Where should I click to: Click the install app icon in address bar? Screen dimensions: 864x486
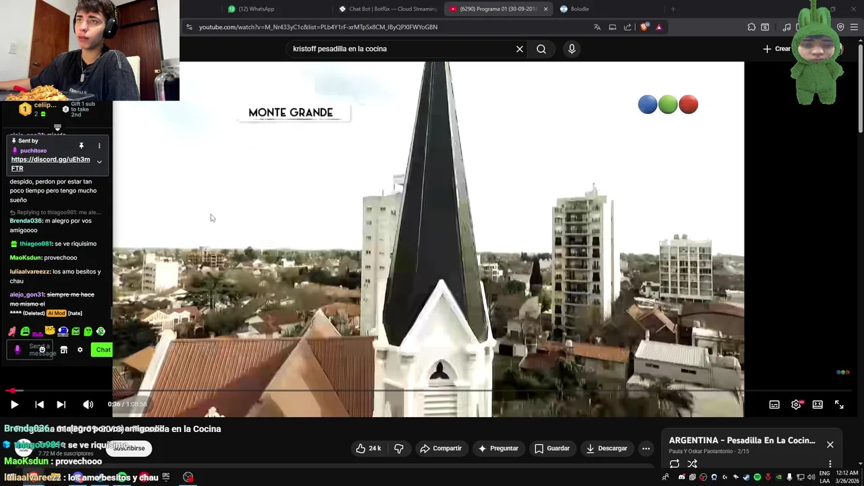(612, 27)
